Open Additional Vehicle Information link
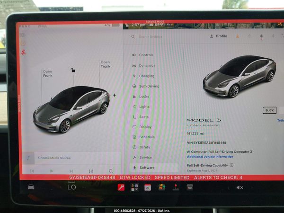The image size is (284, 213). [x=210, y=157]
